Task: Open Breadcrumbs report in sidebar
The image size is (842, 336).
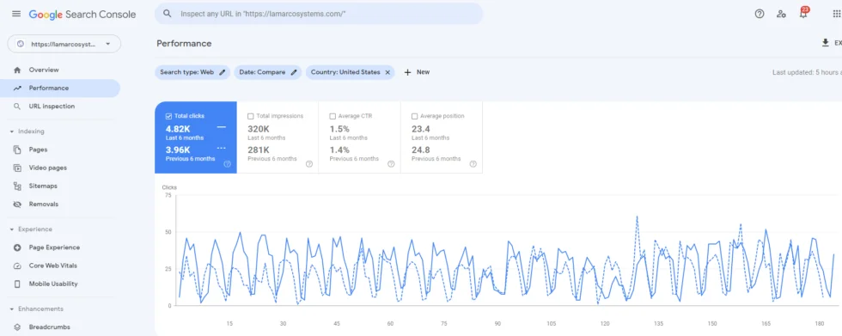Action: [x=60, y=327]
